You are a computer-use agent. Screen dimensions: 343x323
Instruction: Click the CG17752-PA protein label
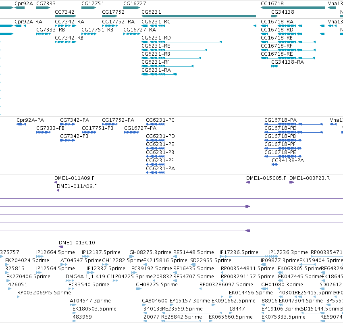click(118, 120)
